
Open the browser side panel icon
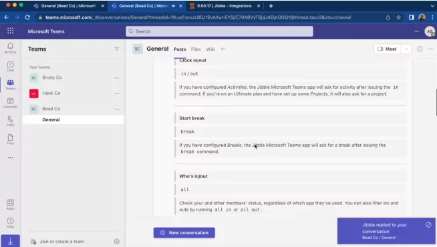pyautogui.click(x=412, y=17)
